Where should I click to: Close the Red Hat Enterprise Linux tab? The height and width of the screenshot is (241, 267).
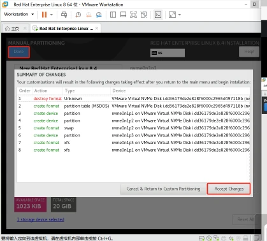(97, 28)
